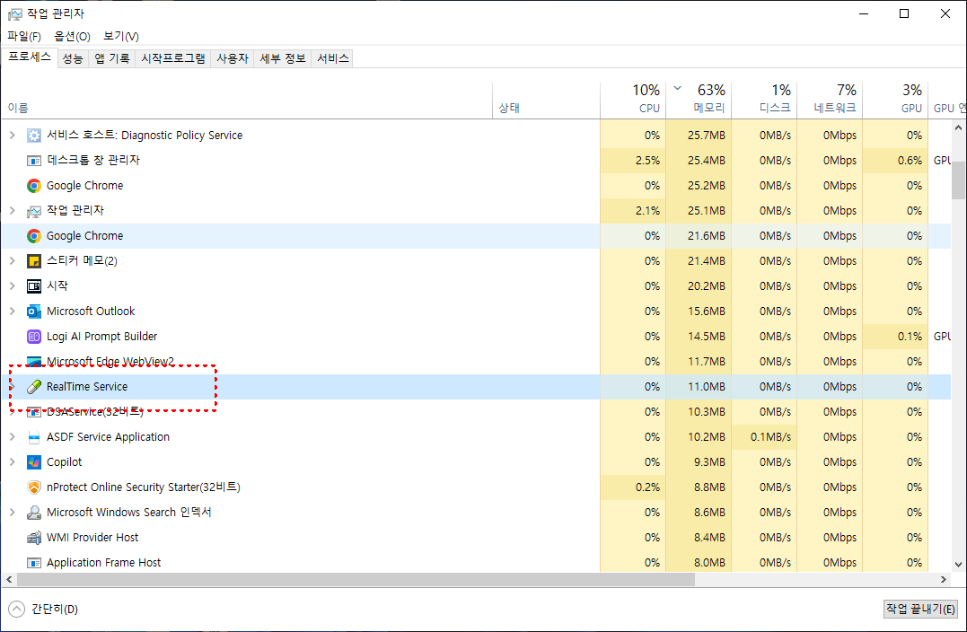Viewport: 967px width, 632px height.
Task: Switch to the 성능 tab
Action: point(73,58)
